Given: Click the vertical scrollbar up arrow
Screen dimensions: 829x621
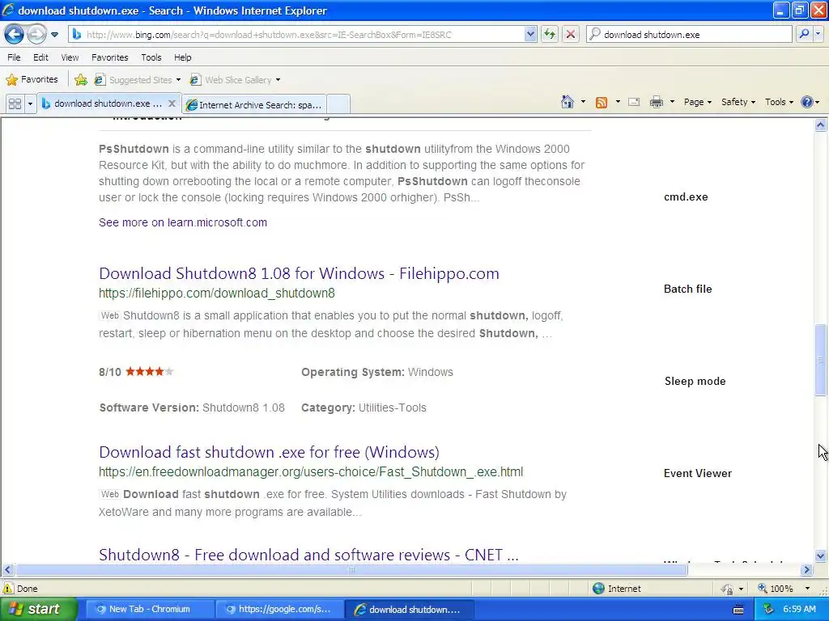Looking at the screenshot, I should click(821, 125).
